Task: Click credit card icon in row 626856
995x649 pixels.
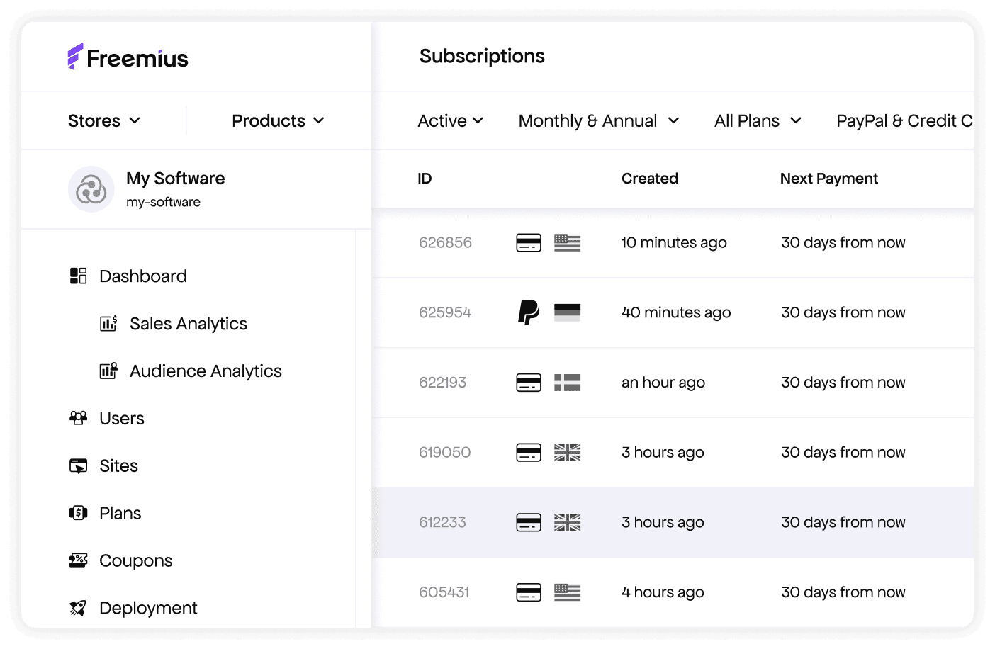Action: (x=529, y=243)
